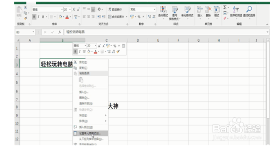
Task: Toggle Bold in the floating mini toolbar
Action: (76, 51)
